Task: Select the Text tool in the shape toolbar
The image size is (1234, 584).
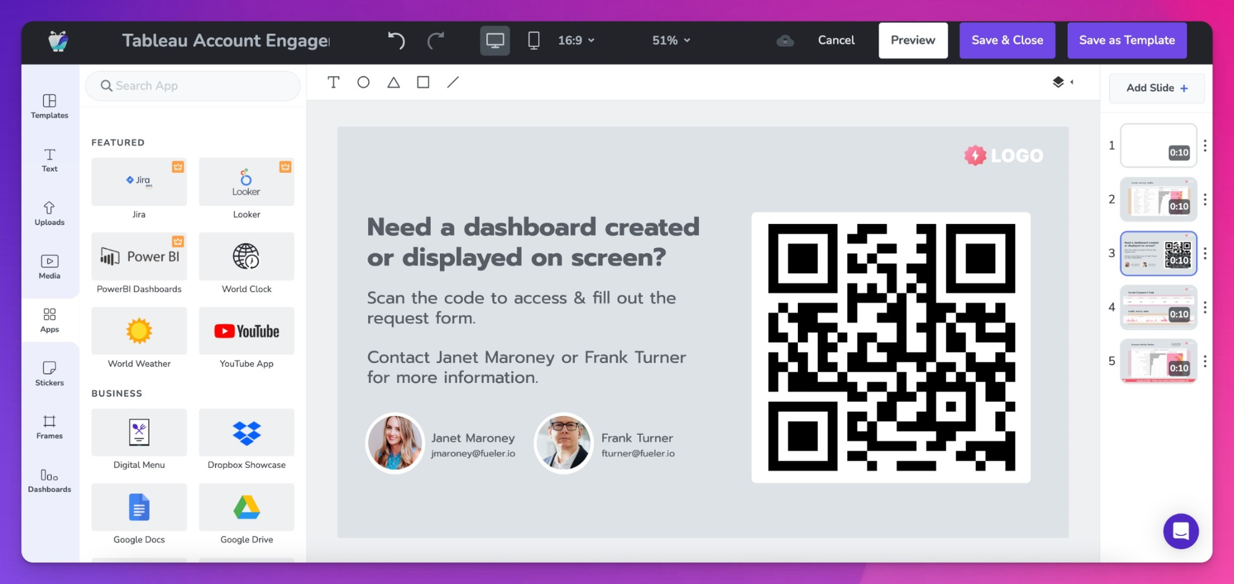Action: 333,83
